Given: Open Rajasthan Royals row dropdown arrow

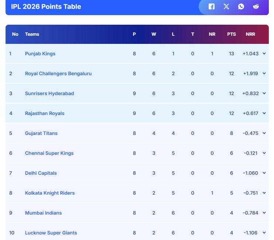Looking at the screenshot, I should [264, 113].
